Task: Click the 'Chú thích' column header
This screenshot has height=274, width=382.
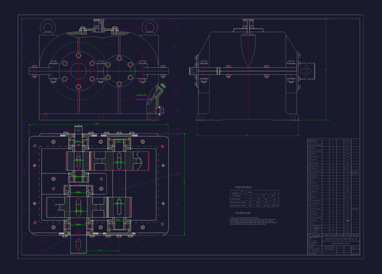Action: (356, 235)
